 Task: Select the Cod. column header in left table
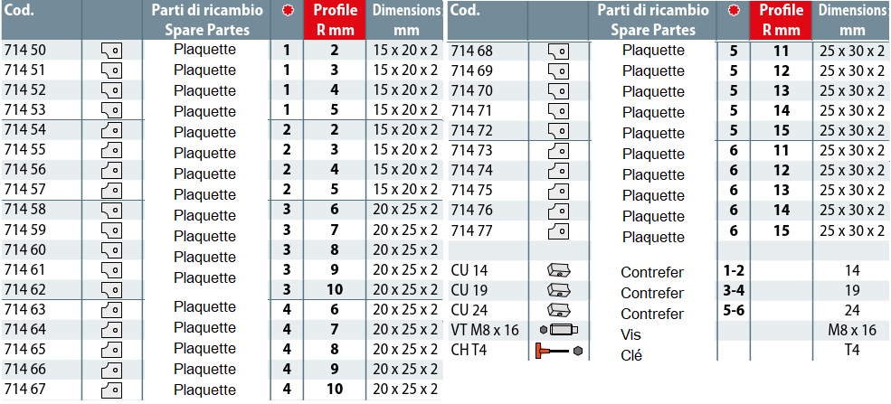coord(20,11)
